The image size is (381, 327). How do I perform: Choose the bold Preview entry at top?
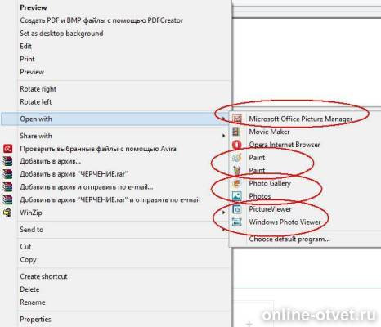point(34,7)
